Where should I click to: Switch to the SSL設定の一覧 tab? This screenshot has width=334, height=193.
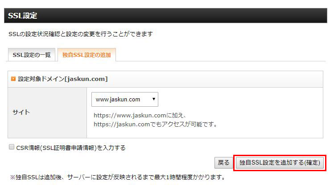(x=32, y=55)
